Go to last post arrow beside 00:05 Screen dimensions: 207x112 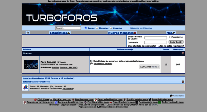158,67
